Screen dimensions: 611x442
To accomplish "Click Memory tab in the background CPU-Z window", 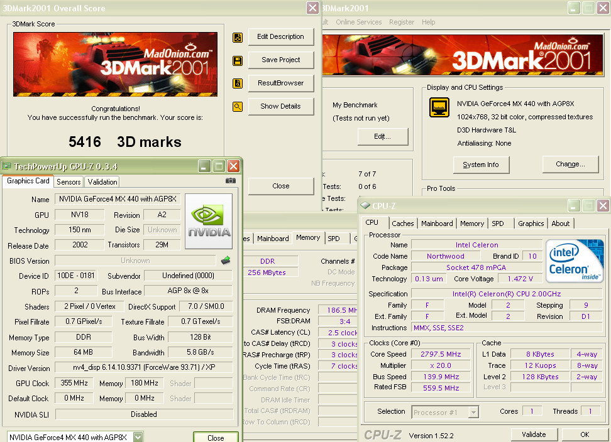I will point(308,237).
